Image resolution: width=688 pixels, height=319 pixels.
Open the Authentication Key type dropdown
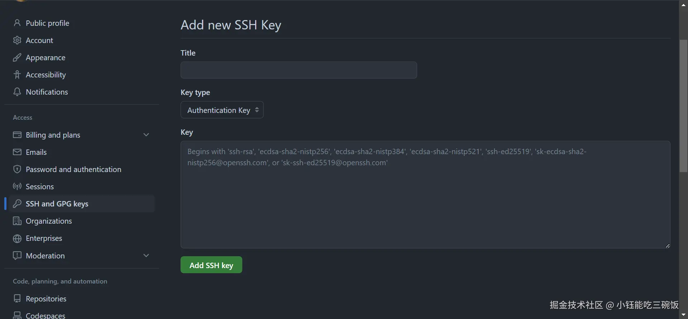tap(222, 110)
